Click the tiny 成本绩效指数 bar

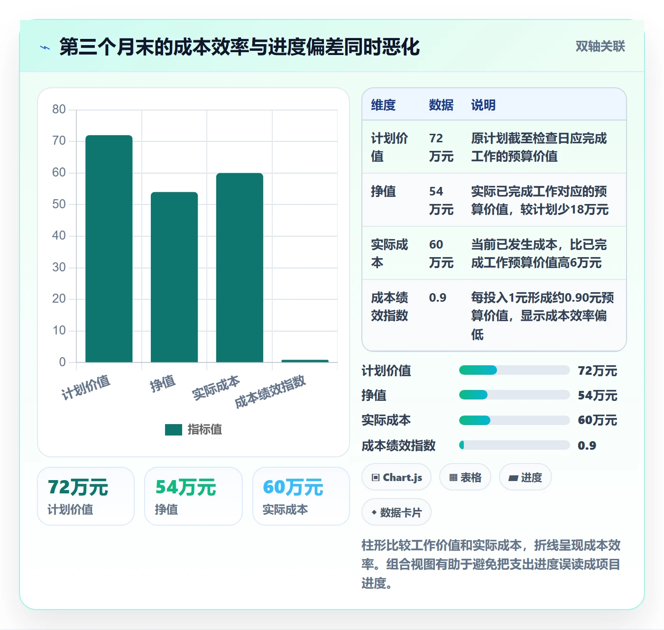(305, 361)
